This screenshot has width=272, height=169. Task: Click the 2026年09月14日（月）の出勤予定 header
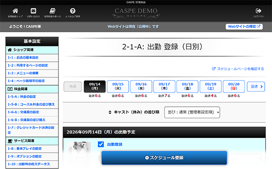164,132
